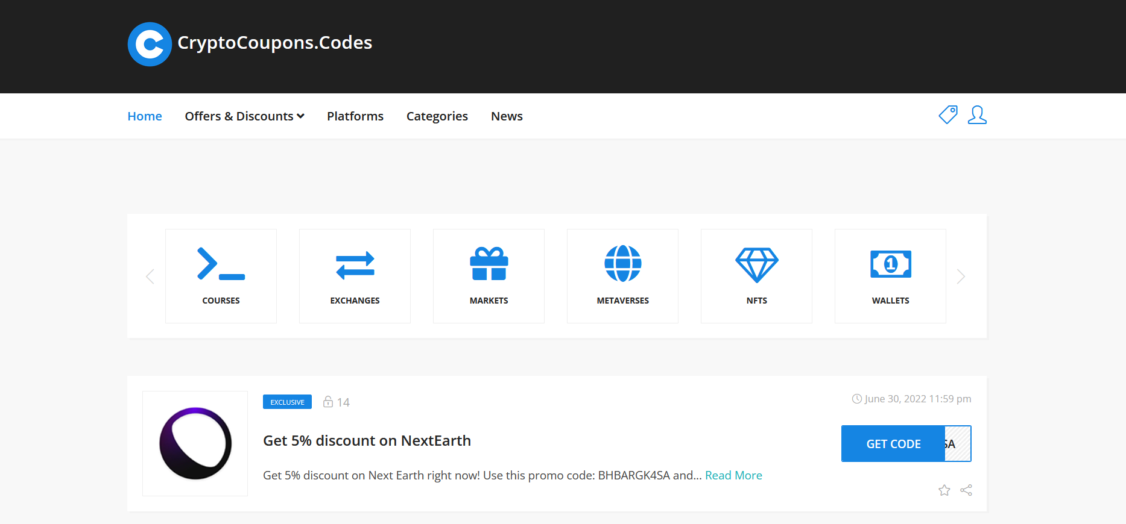The height and width of the screenshot is (524, 1126).
Task: Open the NFTs diamond tile
Action: click(756, 276)
